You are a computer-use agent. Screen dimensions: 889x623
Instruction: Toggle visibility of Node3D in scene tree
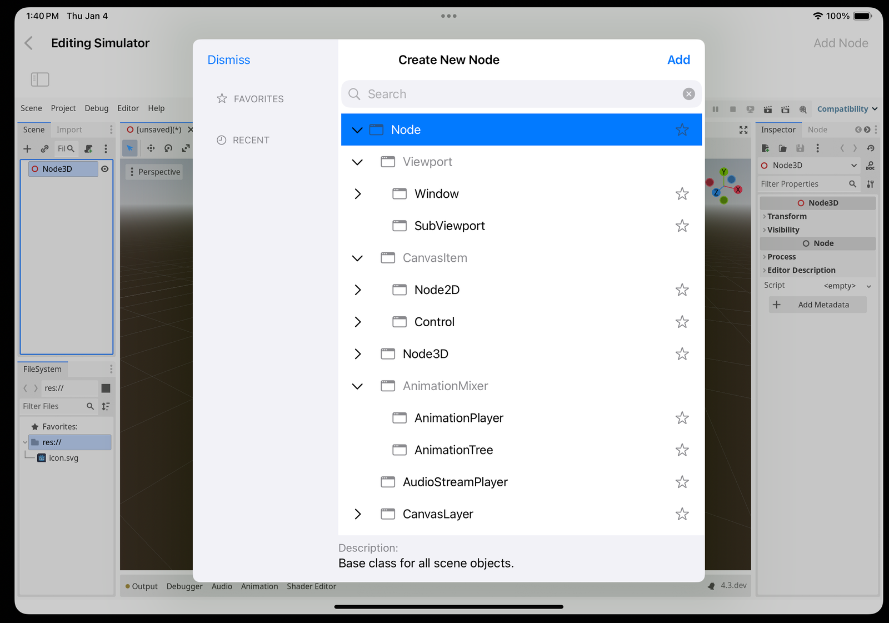(x=104, y=169)
